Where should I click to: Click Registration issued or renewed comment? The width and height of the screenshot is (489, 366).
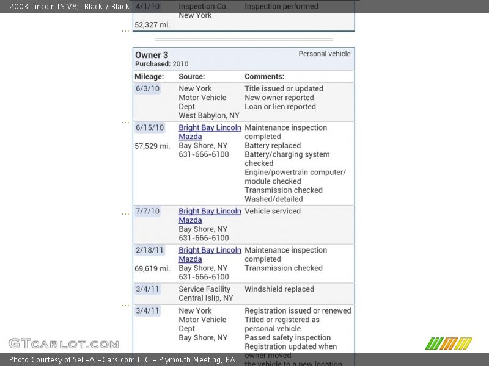point(298,311)
